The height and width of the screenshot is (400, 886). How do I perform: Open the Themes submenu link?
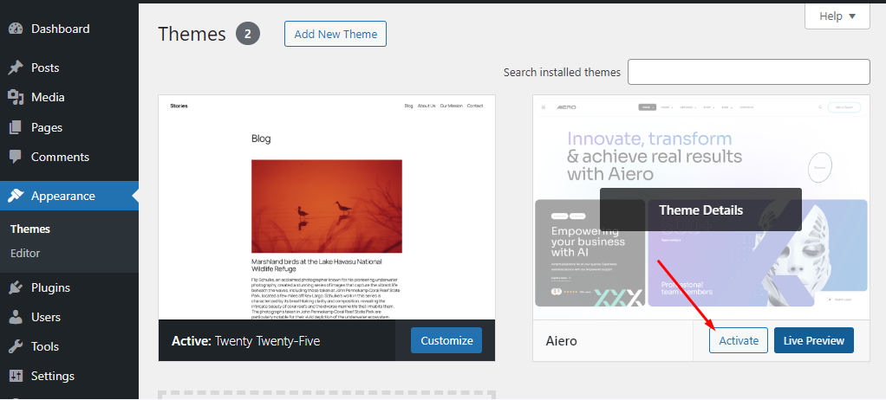click(30, 229)
